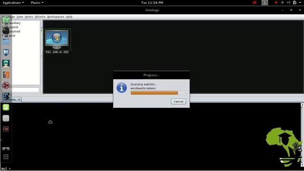Select the exploit module folder
The width and height of the screenshot is (304, 171).
click(x=14, y=27)
